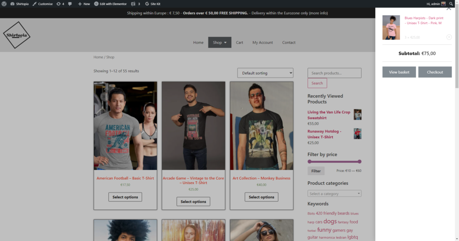This screenshot has height=241, width=459.
Task: Open the American Football product image
Action: pyautogui.click(x=126, y=126)
